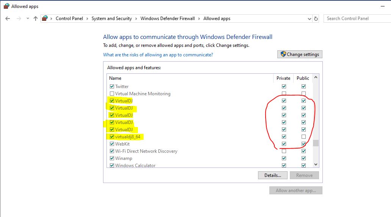Select Wi-Fi Direct Network Discovery row name

pos(146,151)
